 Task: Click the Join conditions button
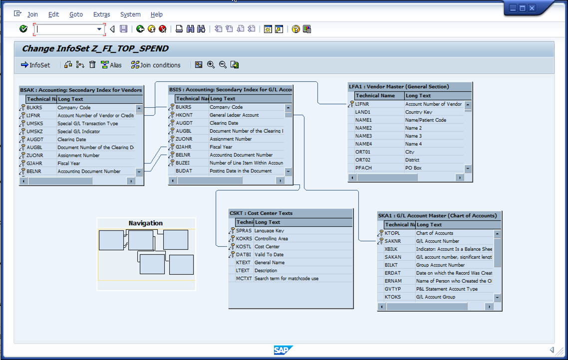(x=156, y=65)
